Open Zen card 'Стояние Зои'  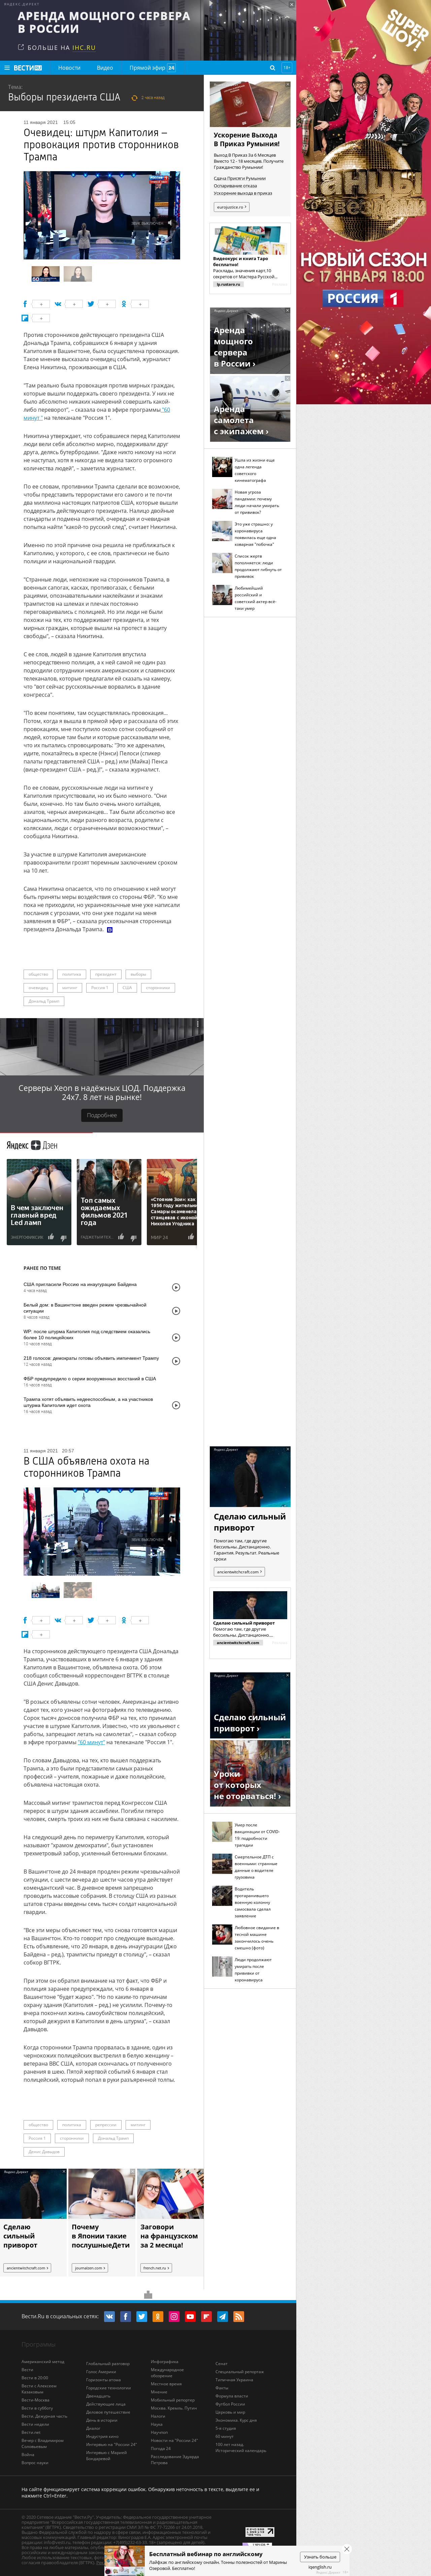[x=172, y=1202]
